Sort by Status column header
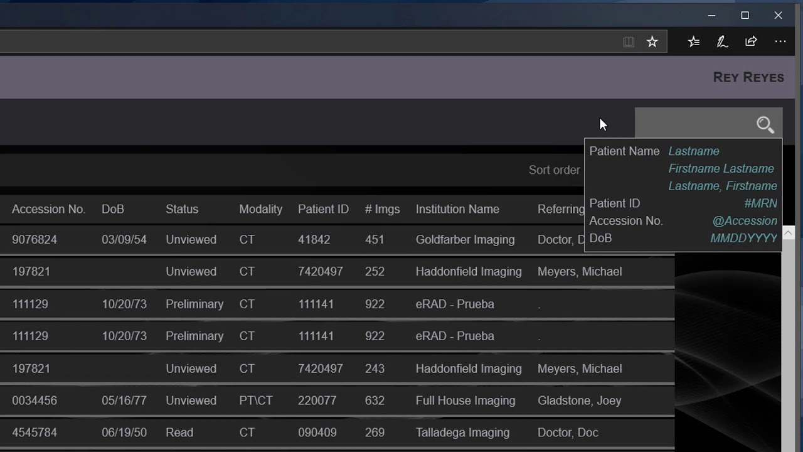This screenshot has height=452, width=803. click(x=182, y=209)
